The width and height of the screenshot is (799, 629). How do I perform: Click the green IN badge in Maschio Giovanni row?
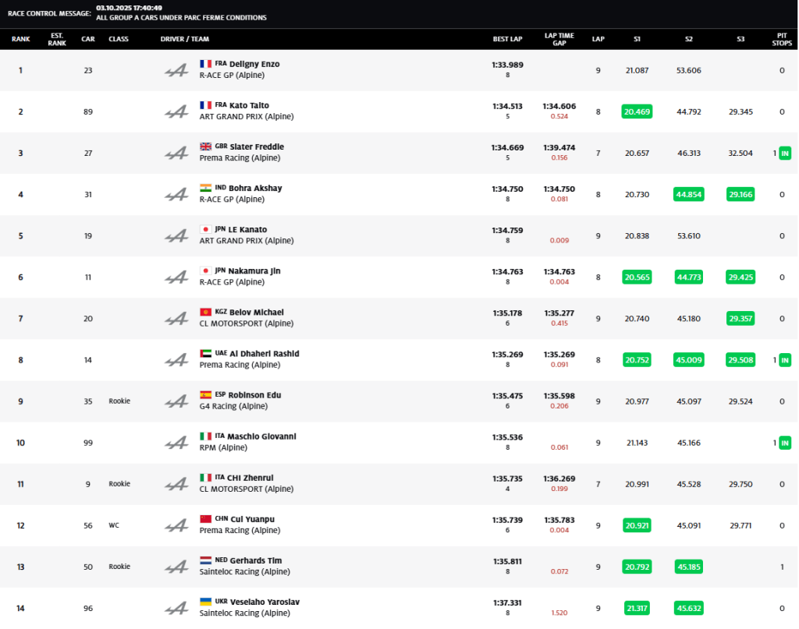point(785,443)
